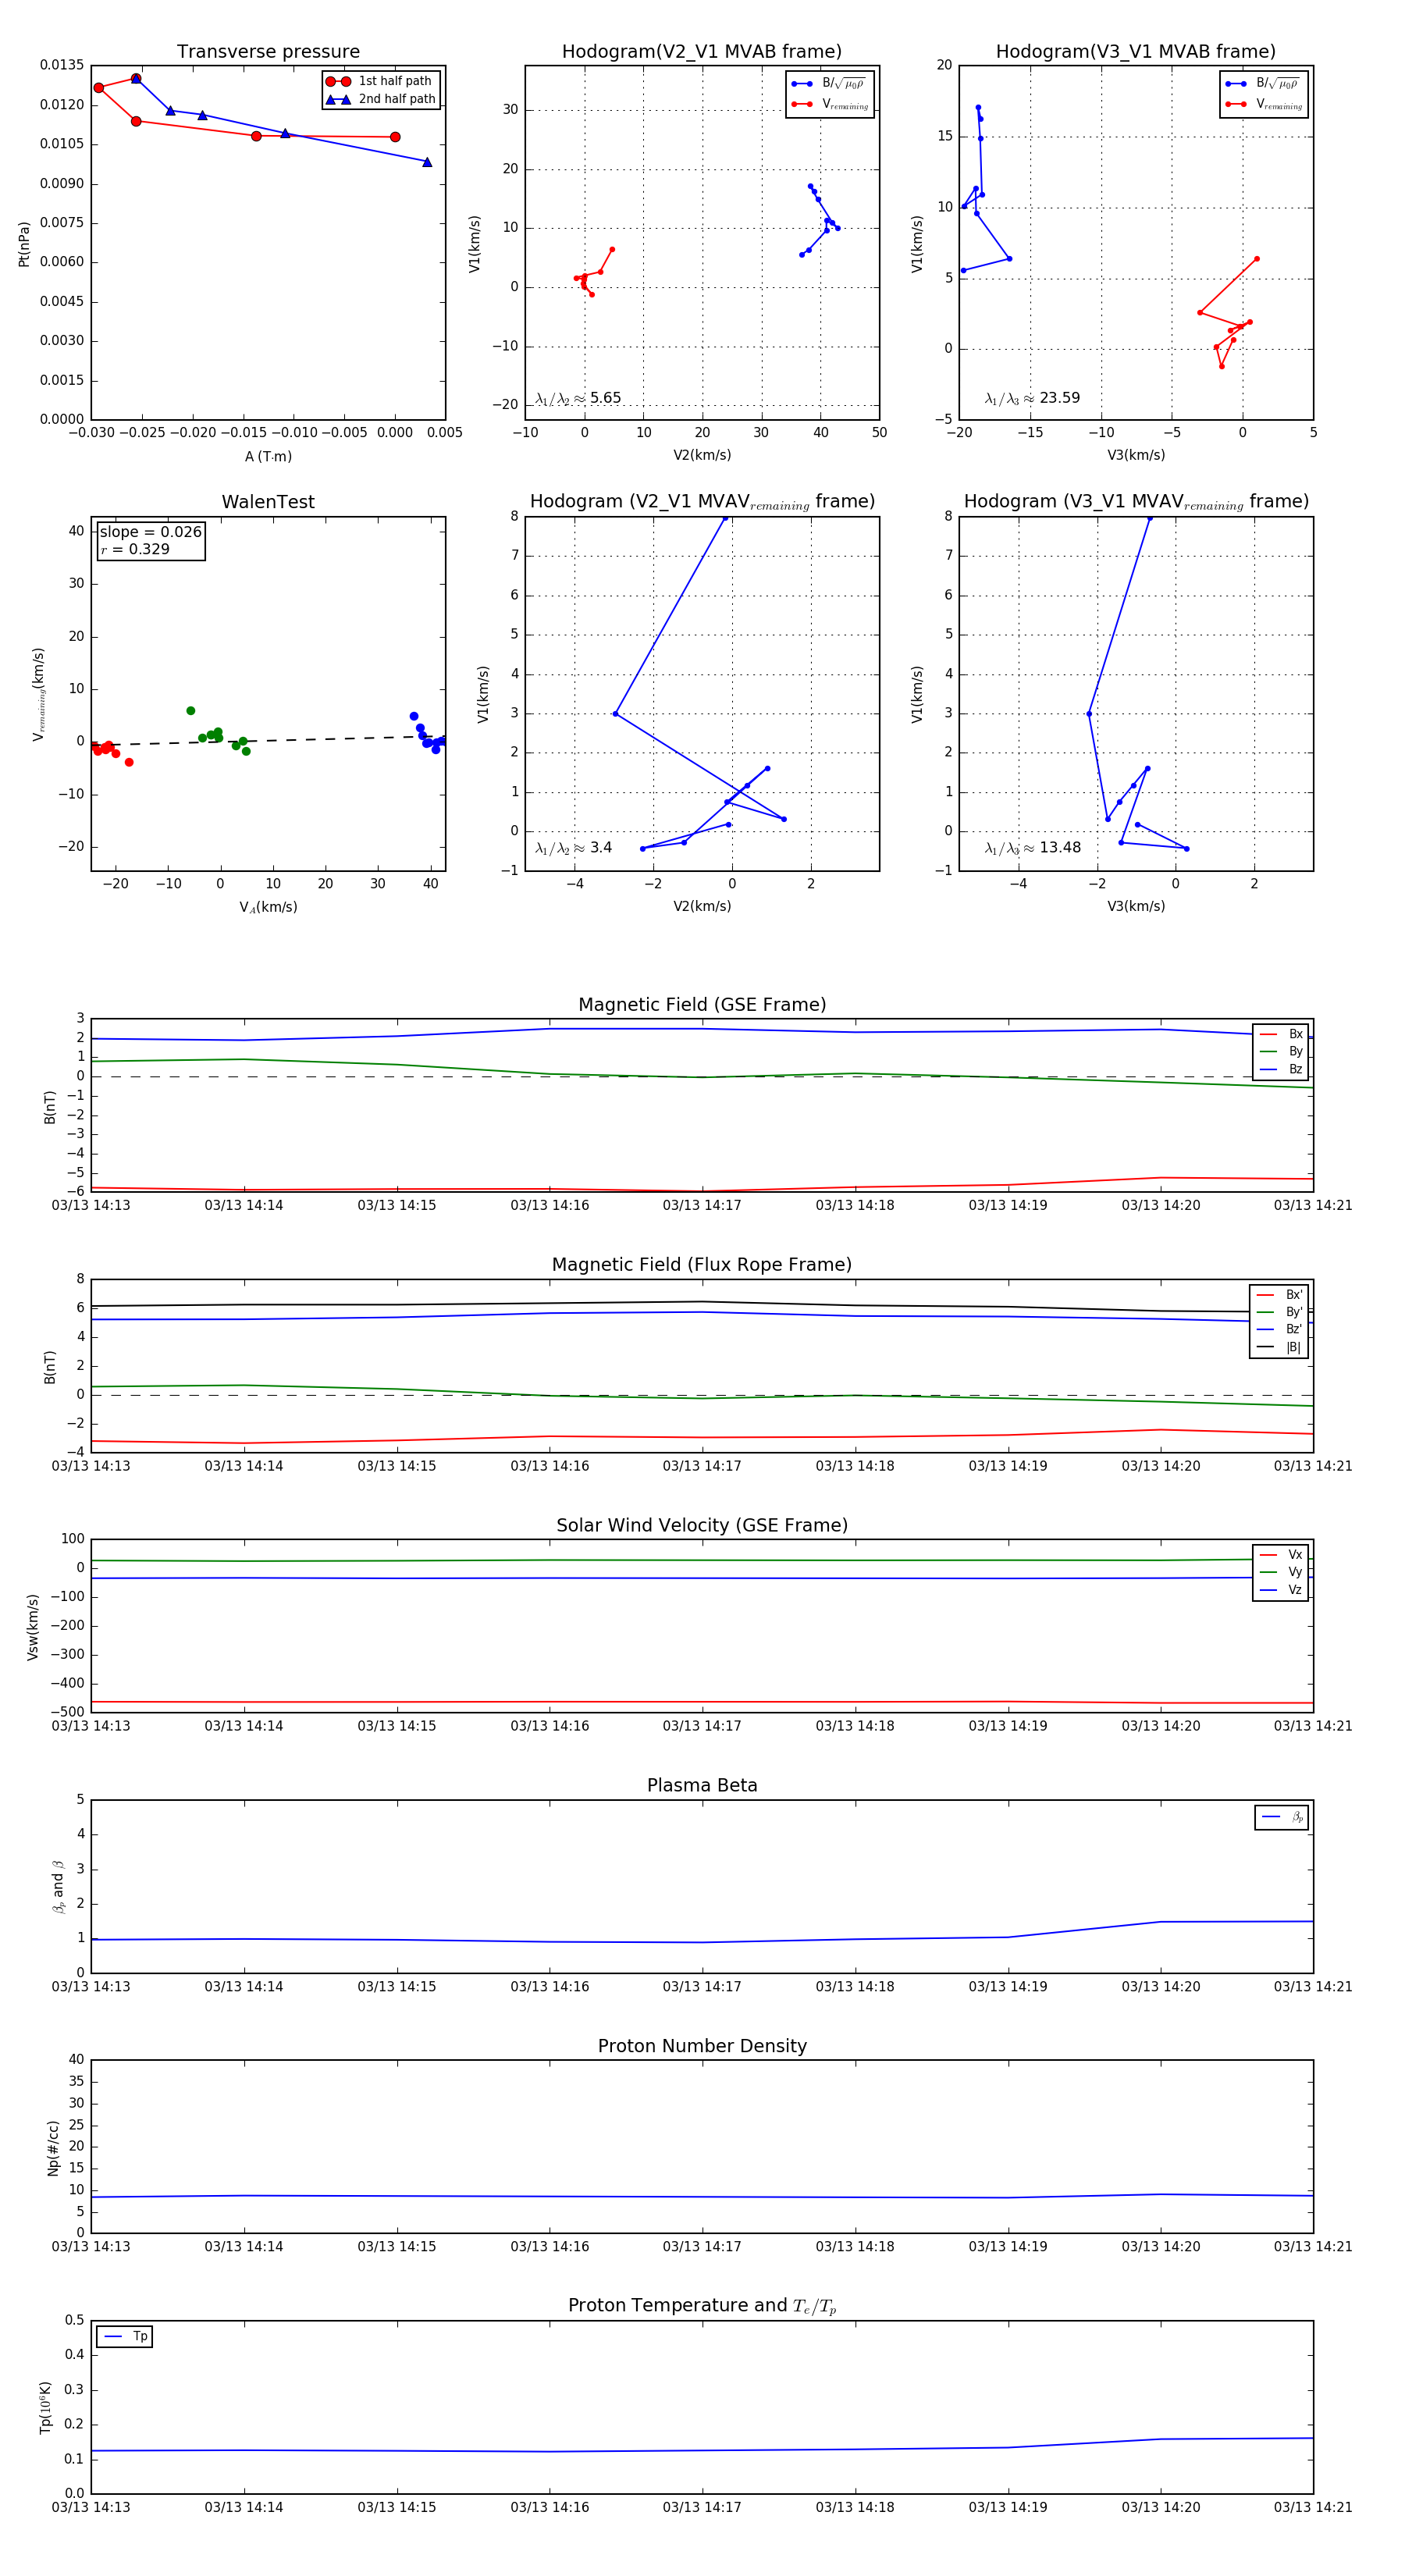Image resolution: width=1405 pixels, height=2576 pixels.
Task: Select the Bx legend entry in GSE plot
Action: [1281, 1034]
